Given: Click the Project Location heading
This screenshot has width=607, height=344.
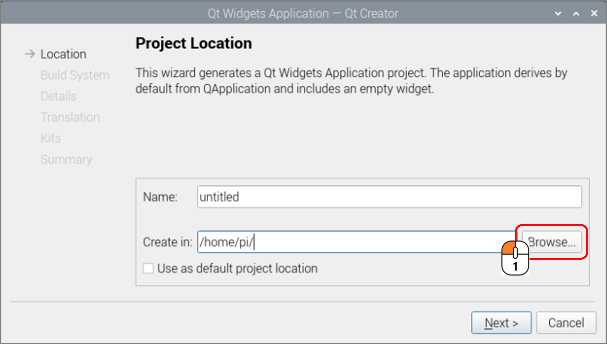Looking at the screenshot, I should point(193,43).
